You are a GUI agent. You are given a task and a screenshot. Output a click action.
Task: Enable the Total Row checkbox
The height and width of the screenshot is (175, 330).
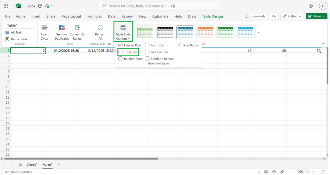121,52
